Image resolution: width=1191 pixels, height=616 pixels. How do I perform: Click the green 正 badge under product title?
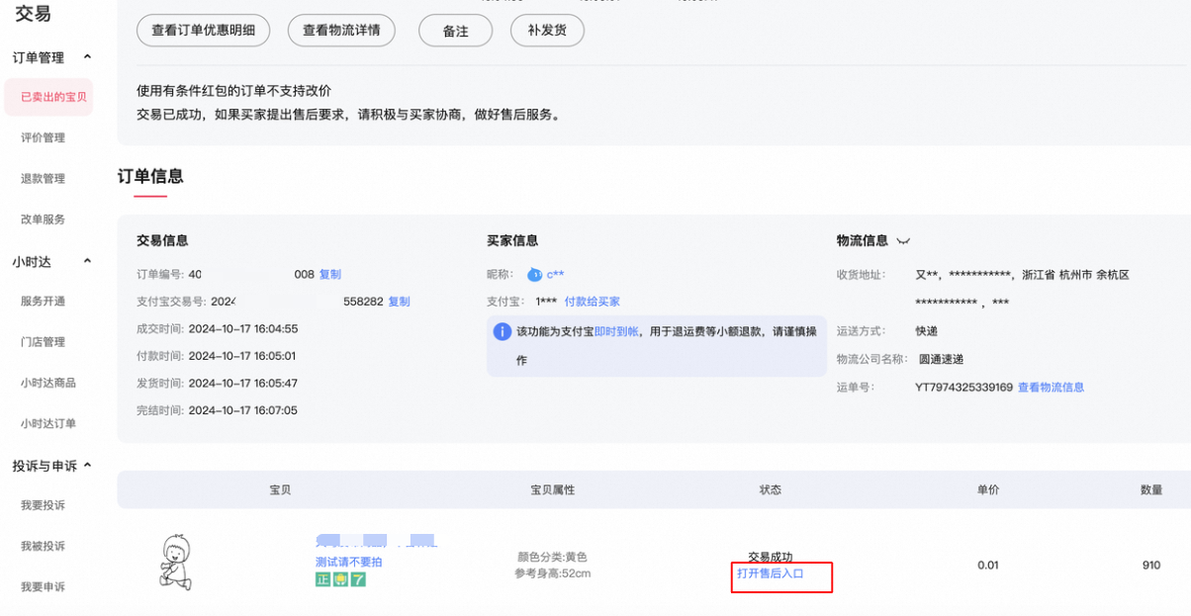323,579
